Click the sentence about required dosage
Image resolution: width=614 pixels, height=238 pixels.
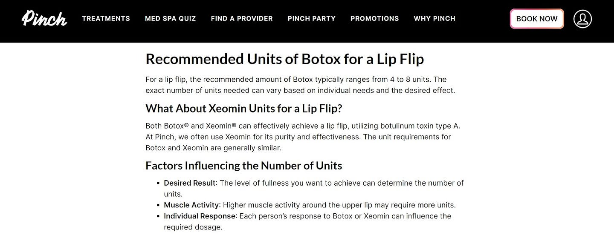click(307, 221)
